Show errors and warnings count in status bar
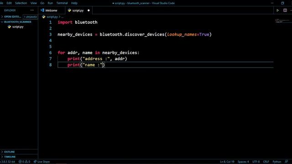The width and height of the screenshot is (292, 164). (24, 162)
